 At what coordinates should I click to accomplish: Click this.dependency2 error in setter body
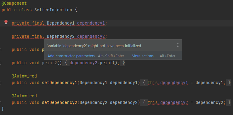(168, 102)
